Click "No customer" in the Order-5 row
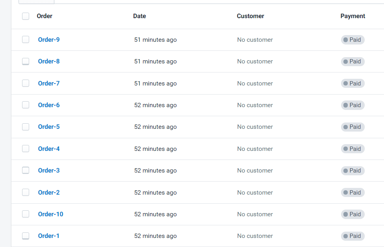This screenshot has width=384, height=247. click(255, 127)
